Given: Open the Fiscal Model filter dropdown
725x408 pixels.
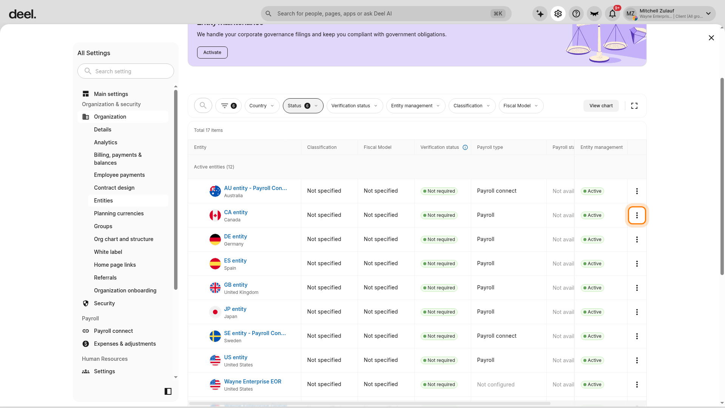Looking at the screenshot, I should pyautogui.click(x=521, y=106).
